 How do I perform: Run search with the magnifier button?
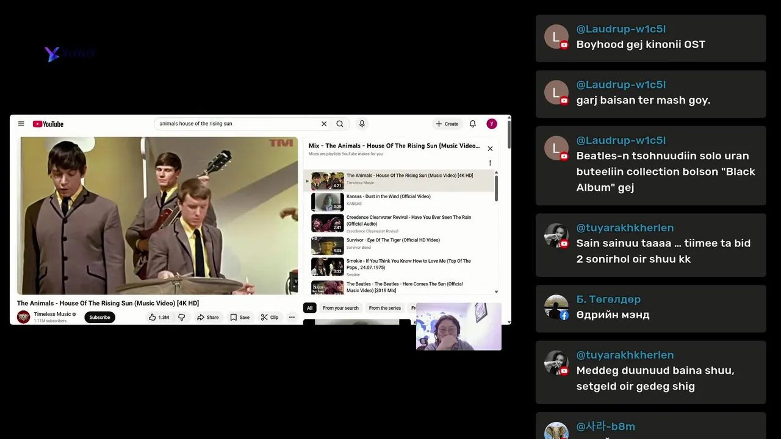(340, 124)
